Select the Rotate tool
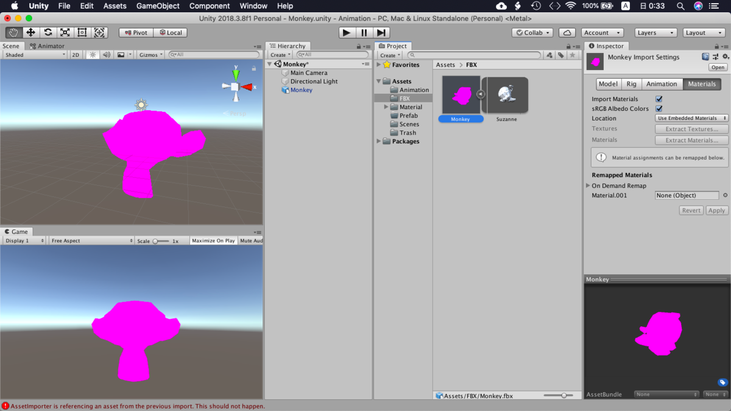731x411 pixels. [x=48, y=33]
